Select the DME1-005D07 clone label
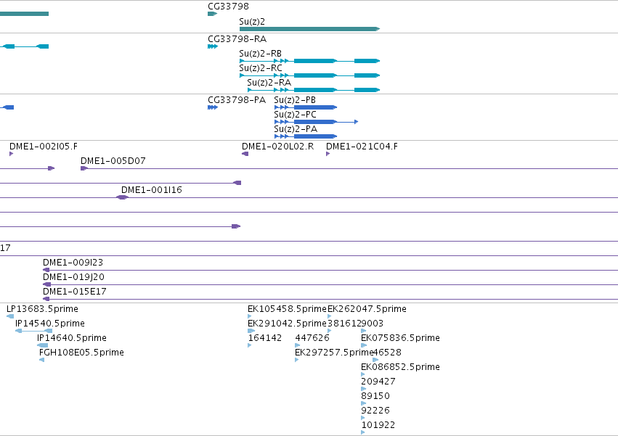This screenshot has height=436, width=618. 113,161
